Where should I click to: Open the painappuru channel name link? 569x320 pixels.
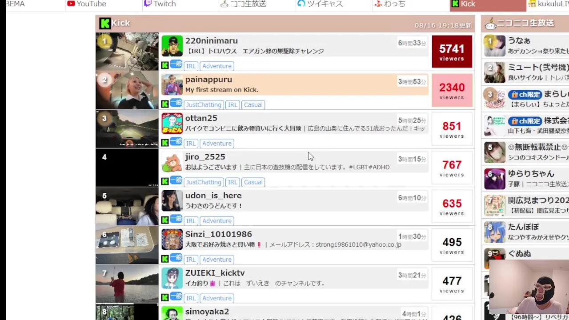[208, 80]
